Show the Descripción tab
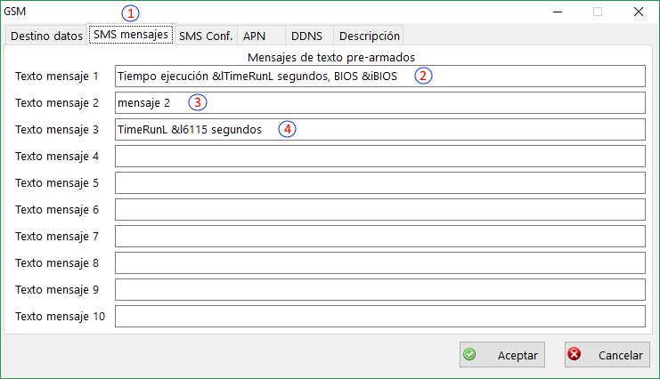Image resolution: width=660 pixels, height=379 pixels. [370, 36]
